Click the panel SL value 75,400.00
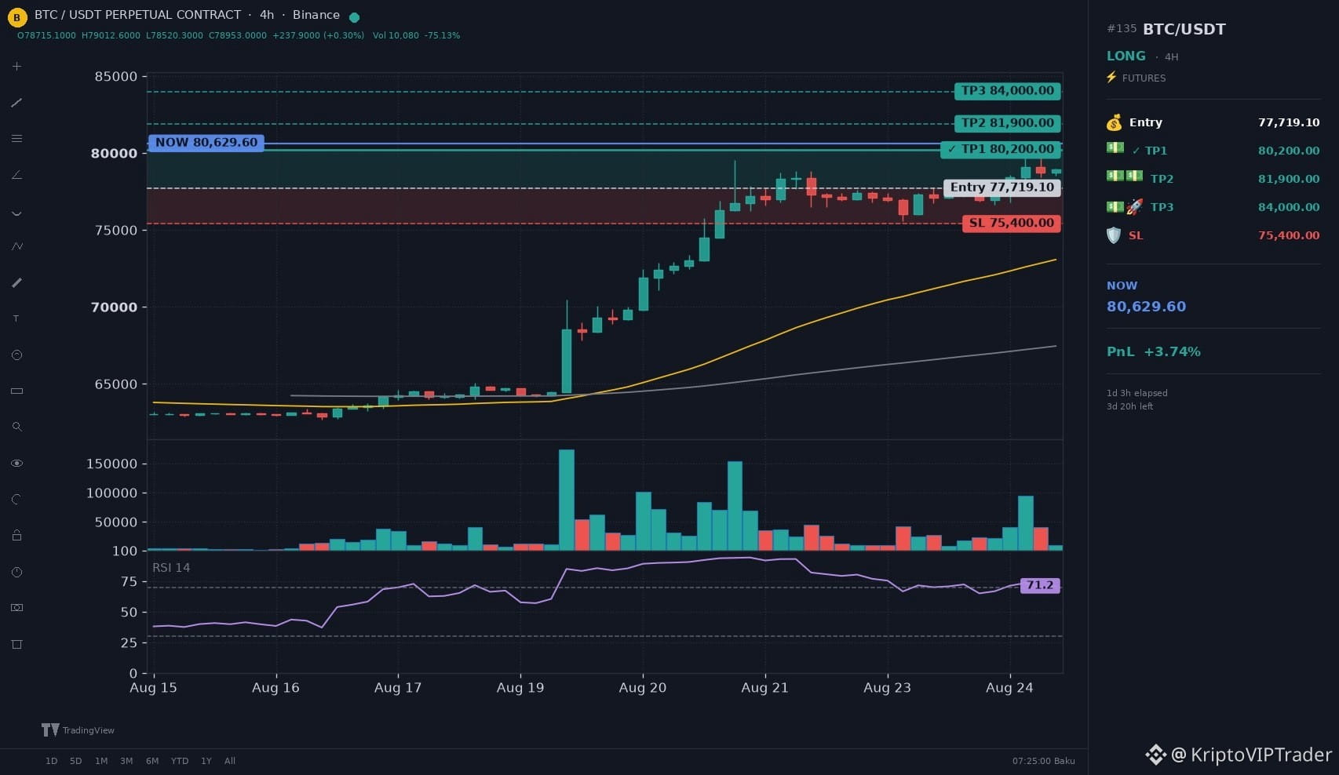Viewport: 1339px width, 775px height. [x=1289, y=235]
